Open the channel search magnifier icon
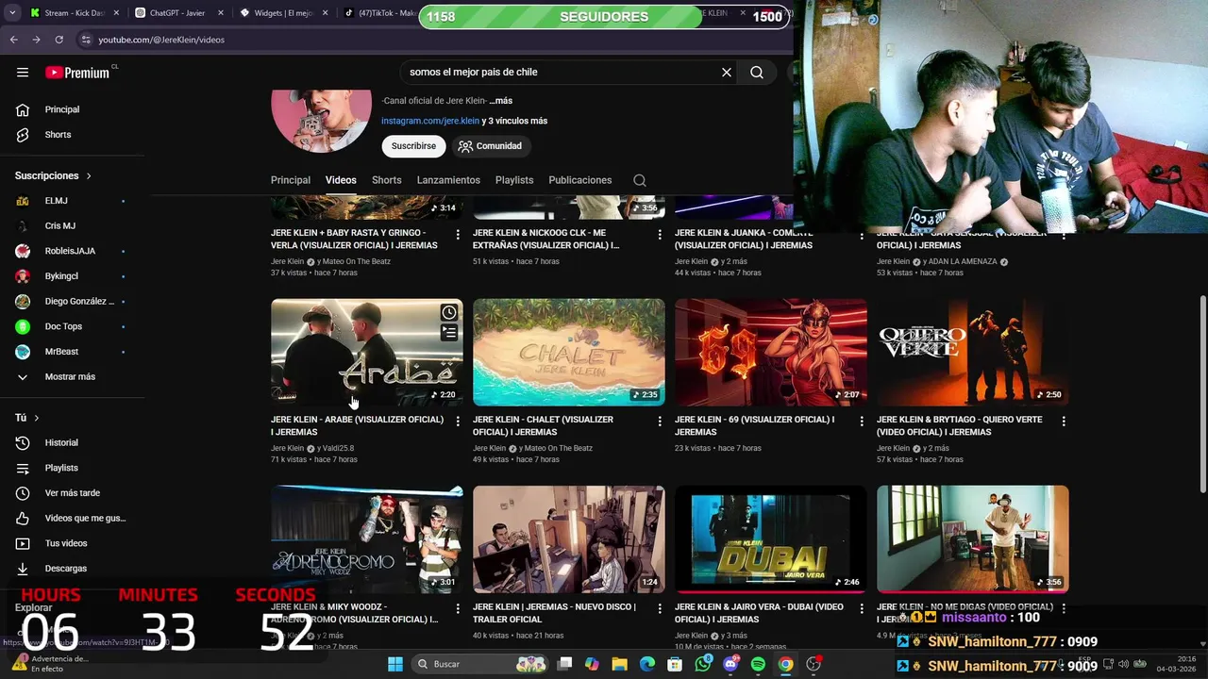The width and height of the screenshot is (1208, 679). point(640,180)
